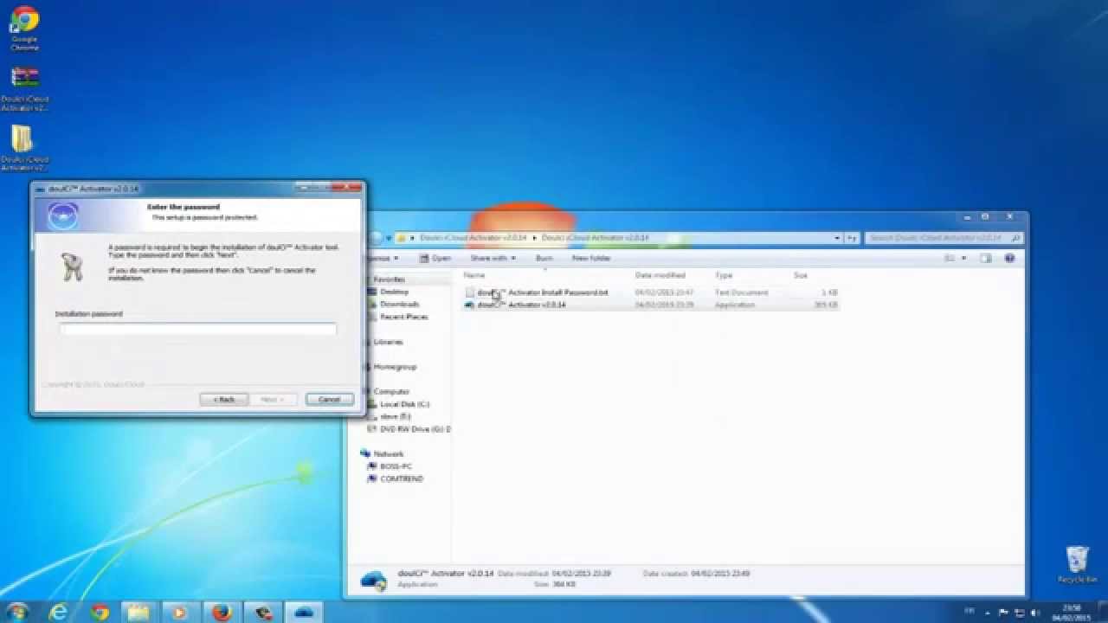Viewport: 1108px width, 623px height.
Task: Click the doulCi logo in installer header
Action: pyautogui.click(x=63, y=216)
